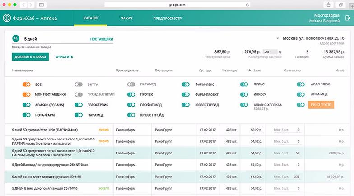This screenshot has height=196, width=354.
Task: Click the search magnifier icon
Action: (15, 38)
